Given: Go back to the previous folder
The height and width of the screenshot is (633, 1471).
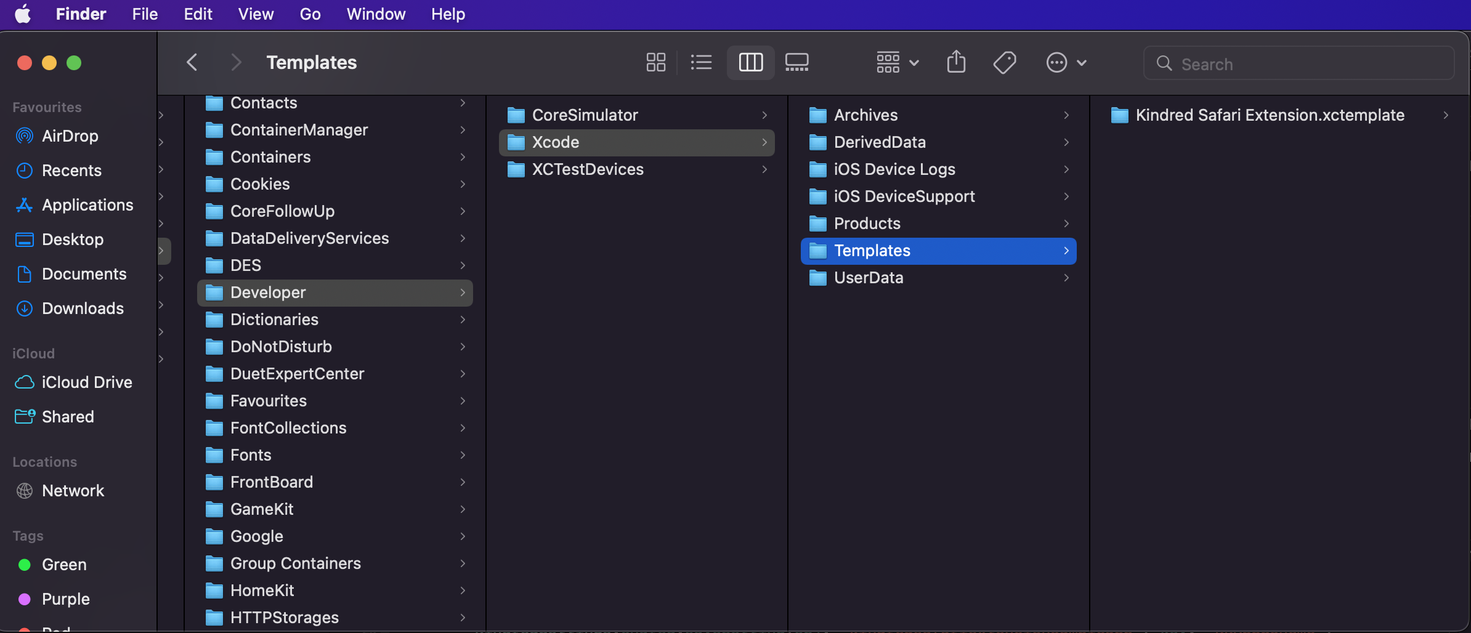Looking at the screenshot, I should [192, 62].
